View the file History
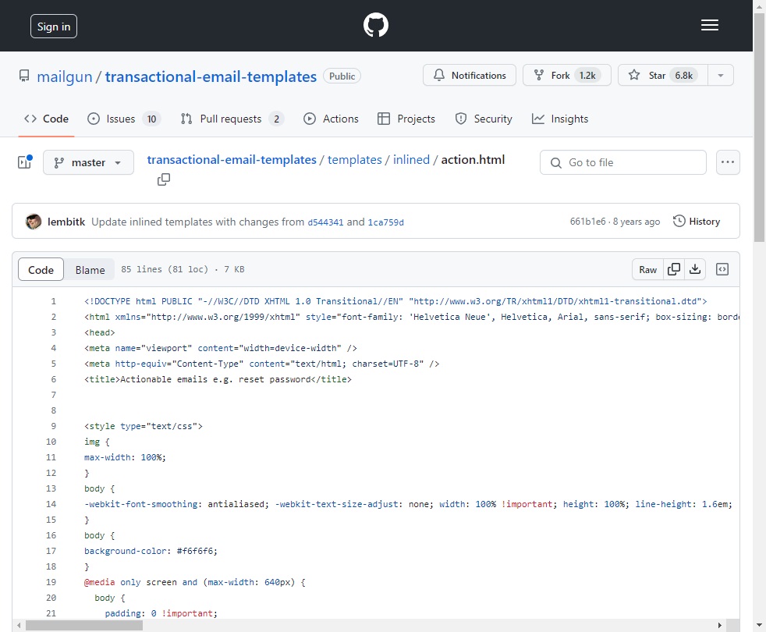This screenshot has height=632, width=766. 697,221
